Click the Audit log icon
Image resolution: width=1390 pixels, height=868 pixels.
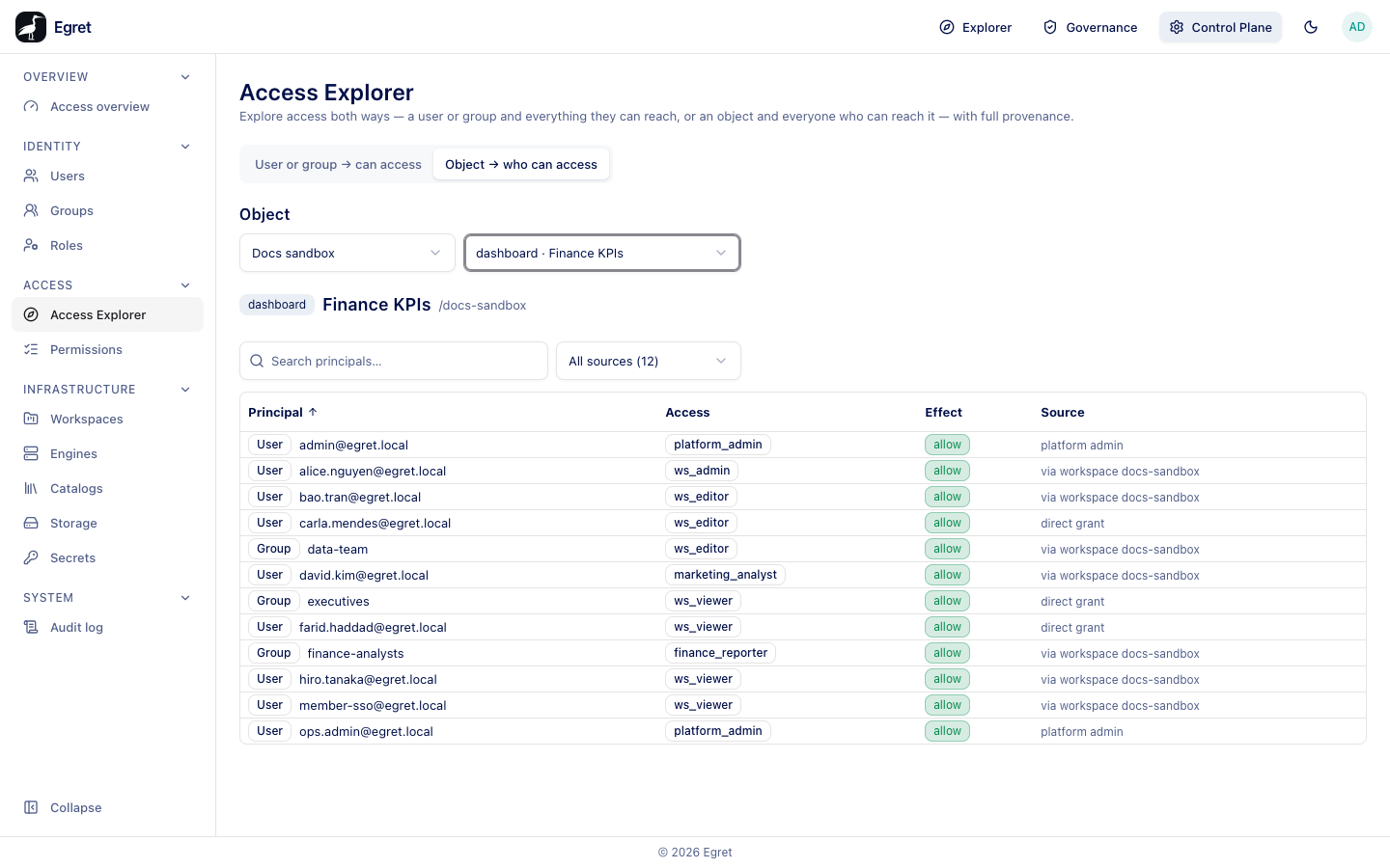(31, 628)
